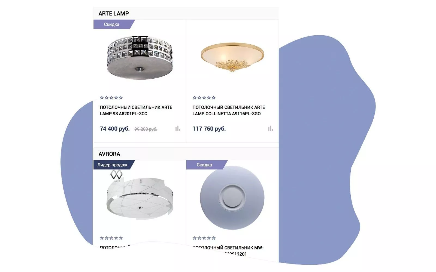Click the compare icon beside 74 400 руб.

pyautogui.click(x=178, y=128)
